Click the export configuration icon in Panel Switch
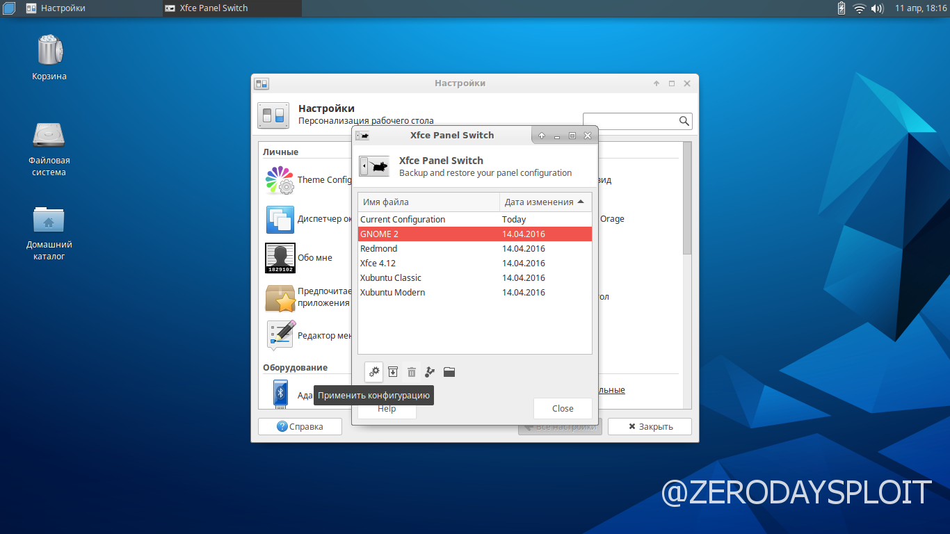This screenshot has height=534, width=950. pyautogui.click(x=430, y=372)
